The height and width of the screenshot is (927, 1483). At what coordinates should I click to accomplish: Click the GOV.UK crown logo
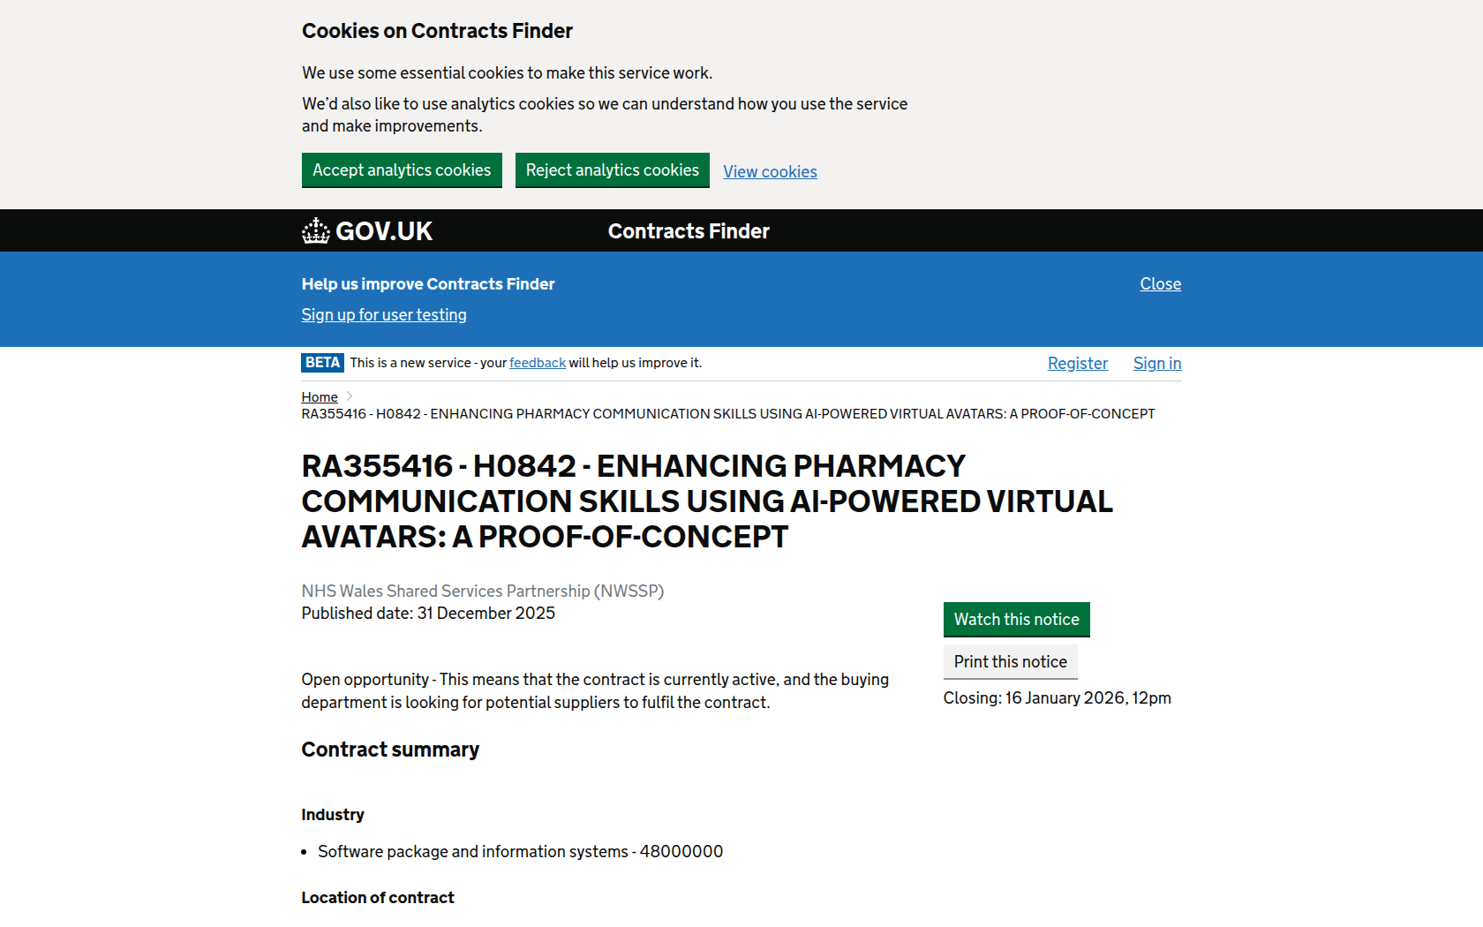click(x=315, y=231)
